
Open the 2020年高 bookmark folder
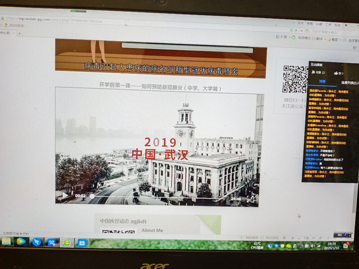click(14, 25)
